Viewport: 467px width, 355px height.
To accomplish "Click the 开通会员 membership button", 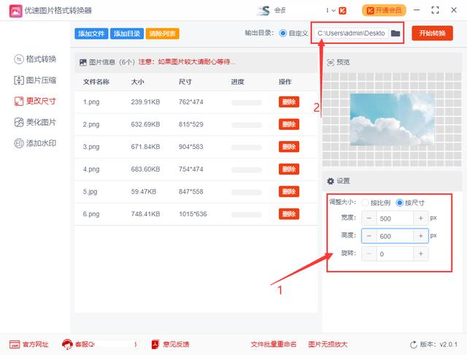I will (x=384, y=10).
